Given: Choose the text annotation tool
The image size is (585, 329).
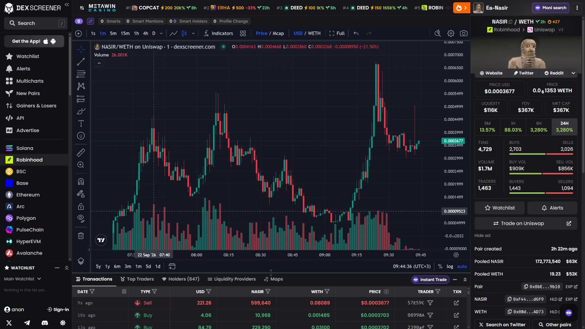Looking at the screenshot, I should 81,123.
